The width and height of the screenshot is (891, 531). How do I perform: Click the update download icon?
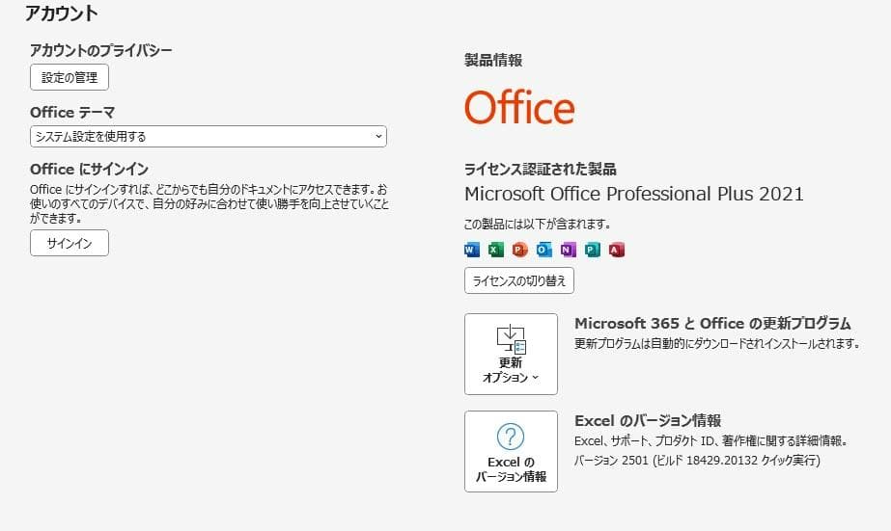click(x=511, y=337)
